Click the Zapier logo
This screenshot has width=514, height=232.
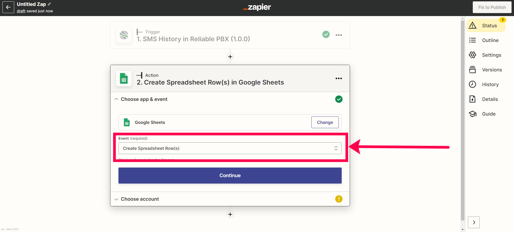[257, 7]
